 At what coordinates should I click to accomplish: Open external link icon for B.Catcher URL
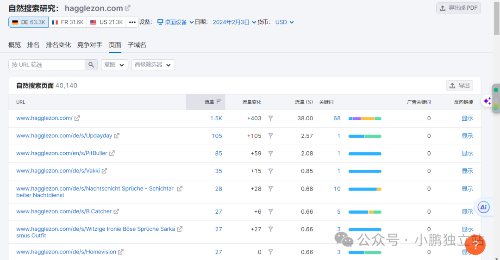click(x=116, y=211)
